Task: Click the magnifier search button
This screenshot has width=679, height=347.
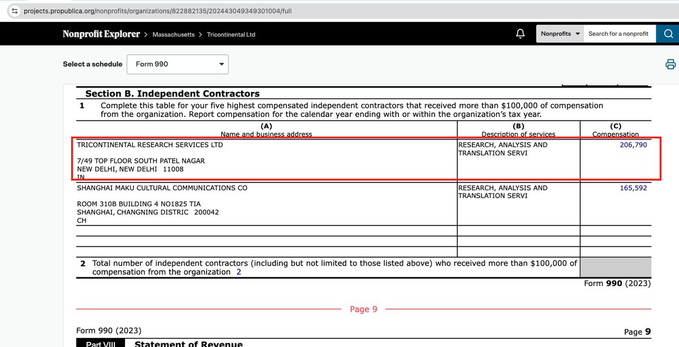Action: click(668, 34)
